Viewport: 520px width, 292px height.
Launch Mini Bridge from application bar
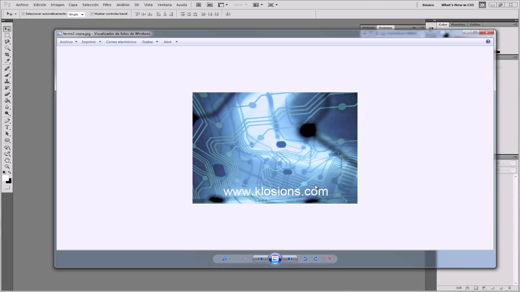tap(210, 5)
